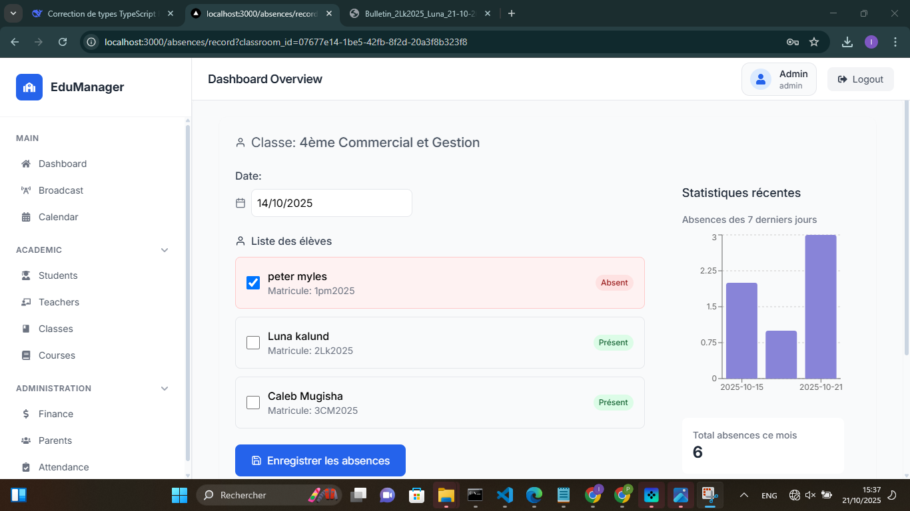Click the EduManager logo icon
910x511 pixels.
29,87
